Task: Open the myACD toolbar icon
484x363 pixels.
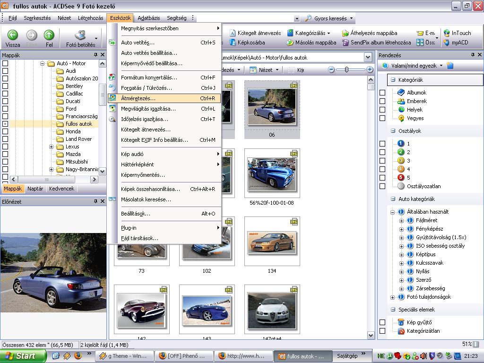Action: point(447,43)
